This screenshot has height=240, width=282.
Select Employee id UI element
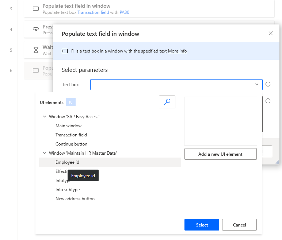110,162
